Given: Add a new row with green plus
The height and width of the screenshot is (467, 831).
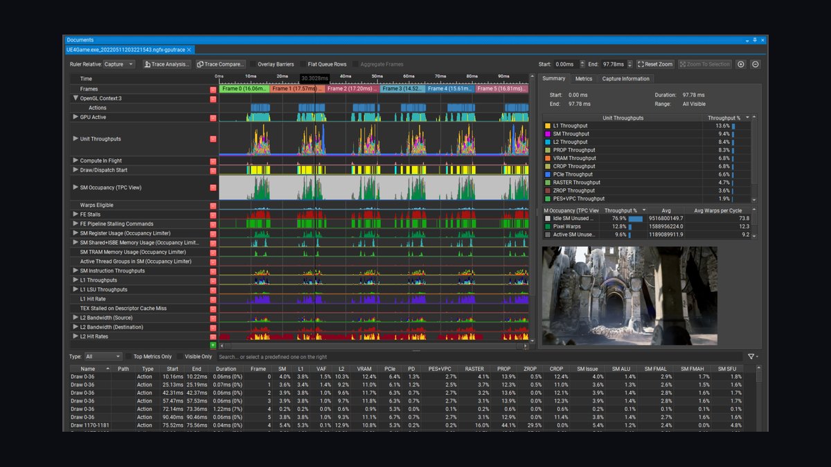Looking at the screenshot, I should (x=213, y=345).
